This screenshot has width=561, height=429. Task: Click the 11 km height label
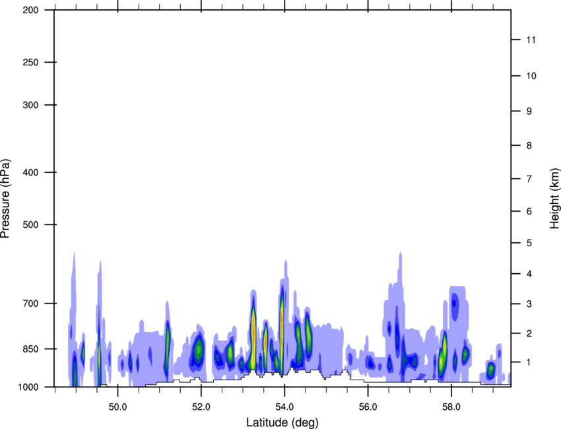point(531,40)
